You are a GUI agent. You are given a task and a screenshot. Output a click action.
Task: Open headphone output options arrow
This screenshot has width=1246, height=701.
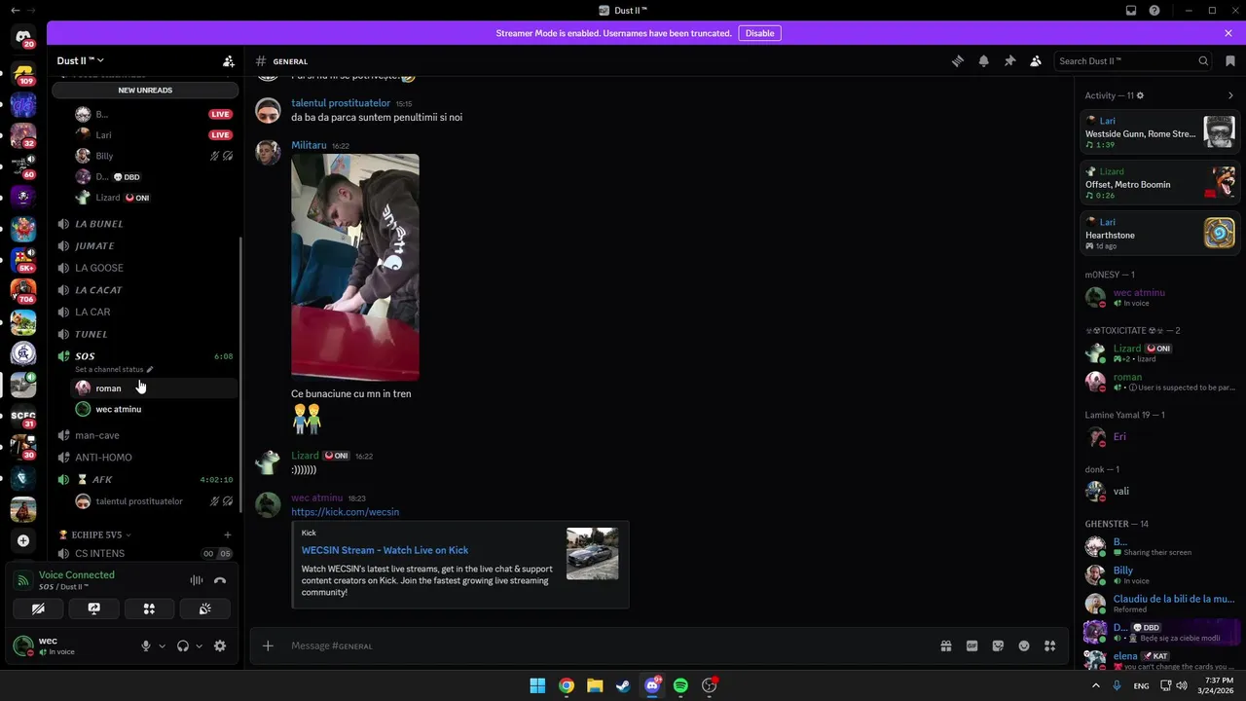pos(199,646)
